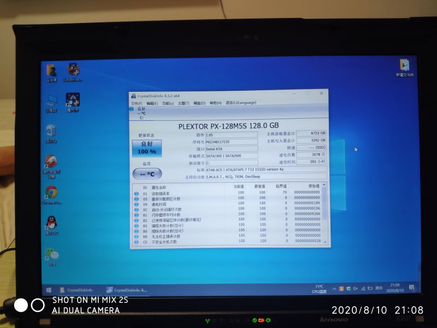437x328 pixels.
Task: Click raw value 000000009366 in the B1 row
Action: (x=307, y=214)
